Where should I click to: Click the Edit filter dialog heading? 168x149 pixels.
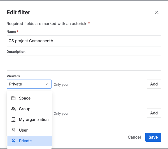point(18,12)
